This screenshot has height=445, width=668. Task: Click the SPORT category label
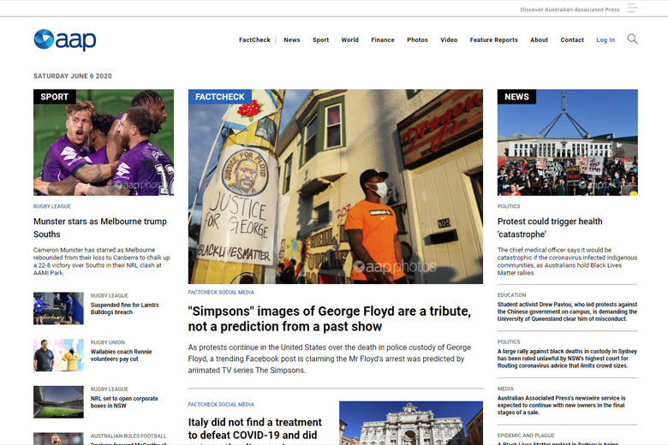(54, 97)
